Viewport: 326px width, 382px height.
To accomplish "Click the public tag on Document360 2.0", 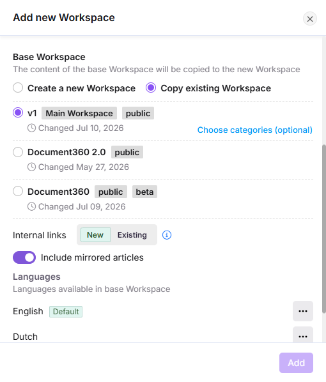I will tap(127, 152).
